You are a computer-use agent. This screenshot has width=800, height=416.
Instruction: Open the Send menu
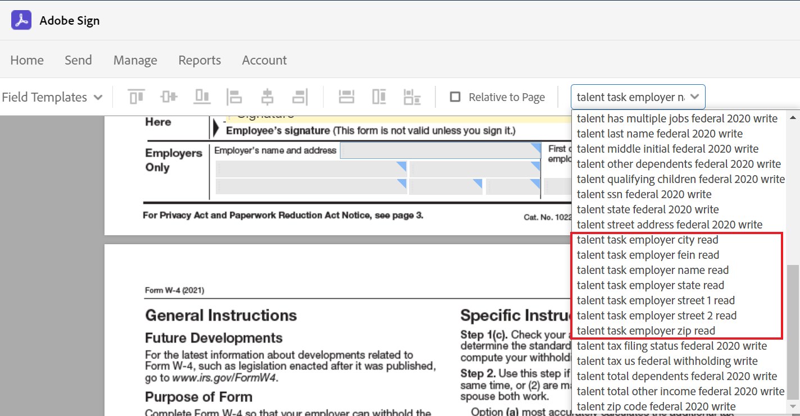(78, 60)
